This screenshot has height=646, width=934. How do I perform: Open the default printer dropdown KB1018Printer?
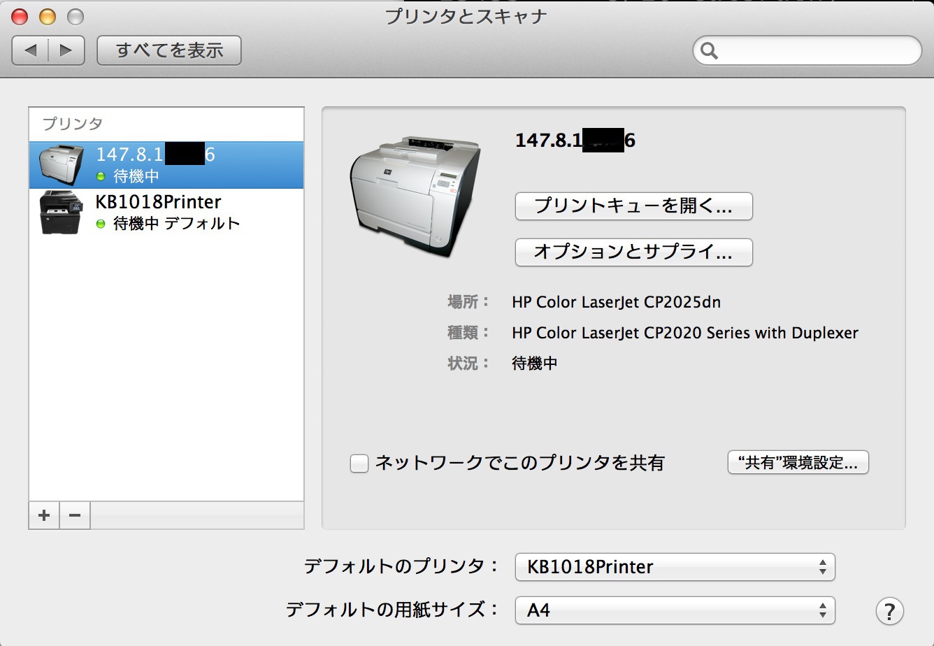tap(675, 566)
